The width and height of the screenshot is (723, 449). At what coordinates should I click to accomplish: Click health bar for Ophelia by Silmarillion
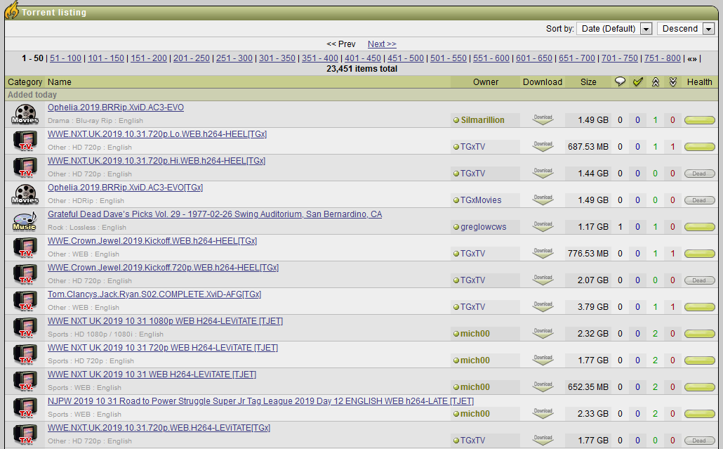pyautogui.click(x=699, y=120)
